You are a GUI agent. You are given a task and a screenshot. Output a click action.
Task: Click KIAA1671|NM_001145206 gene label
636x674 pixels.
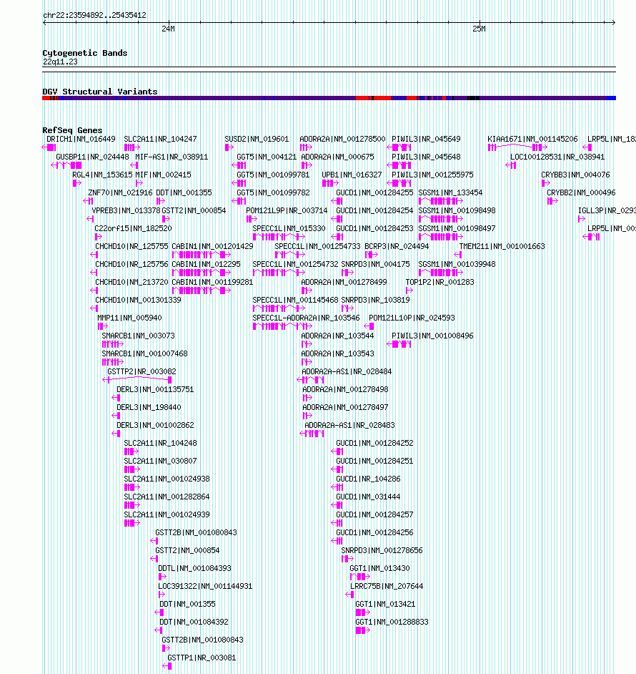coord(532,140)
